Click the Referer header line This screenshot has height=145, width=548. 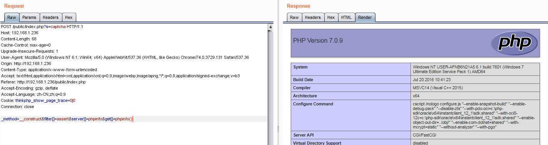pyautogui.click(x=43, y=82)
